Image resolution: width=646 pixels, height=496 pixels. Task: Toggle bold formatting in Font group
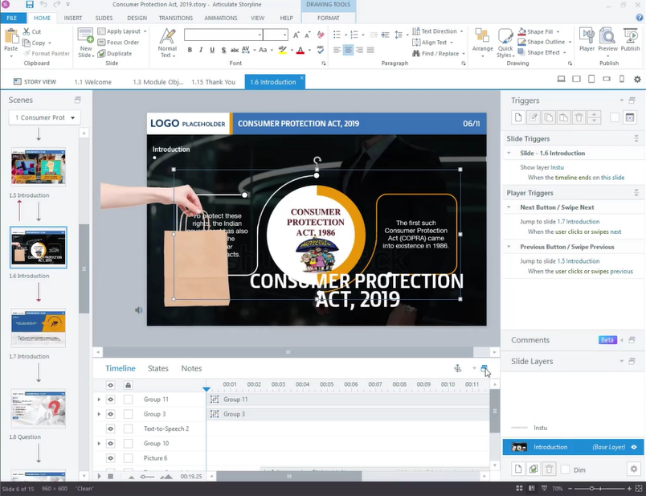[190, 50]
